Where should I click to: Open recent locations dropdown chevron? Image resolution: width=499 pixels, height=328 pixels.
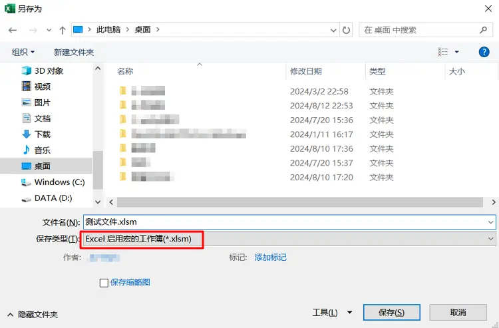point(49,30)
